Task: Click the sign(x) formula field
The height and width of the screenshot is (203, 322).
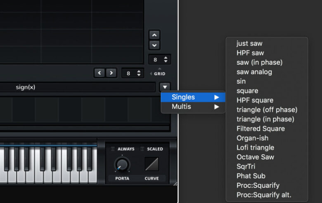Action: 78,87
